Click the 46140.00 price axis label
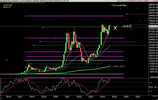Screen dimensions: 158x100 click(153, 42)
